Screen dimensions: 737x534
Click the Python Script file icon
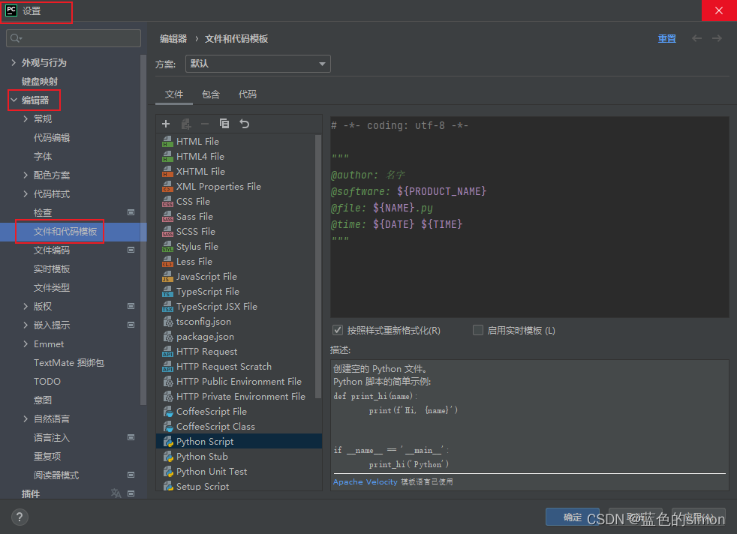(x=168, y=442)
